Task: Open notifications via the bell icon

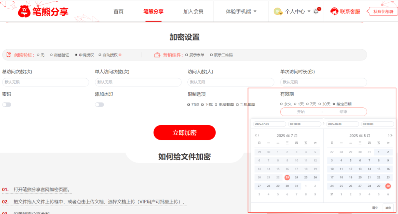Action: point(316,11)
